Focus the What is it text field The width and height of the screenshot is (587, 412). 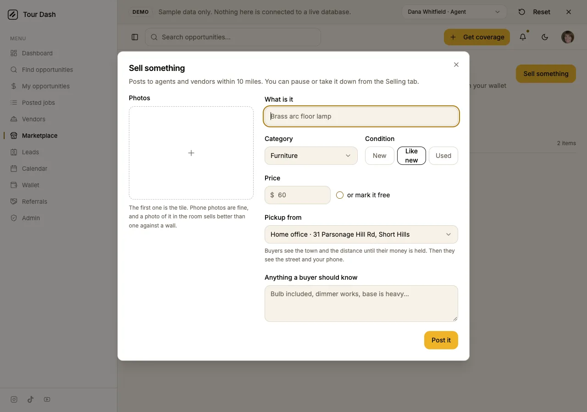click(361, 116)
